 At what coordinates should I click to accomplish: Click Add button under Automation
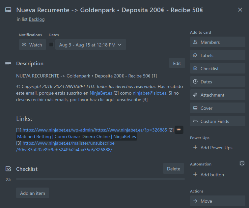pos(212,175)
